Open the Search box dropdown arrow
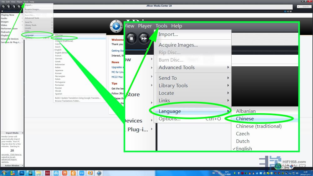This screenshot has width=313, height=176. pyautogui.click(x=299, y=7)
